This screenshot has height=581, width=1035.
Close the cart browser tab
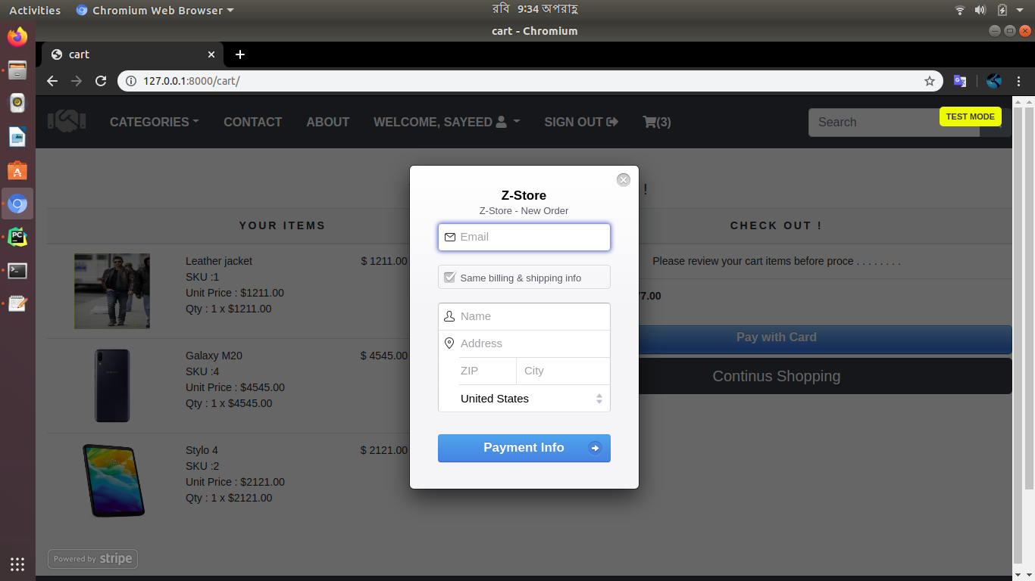211,54
